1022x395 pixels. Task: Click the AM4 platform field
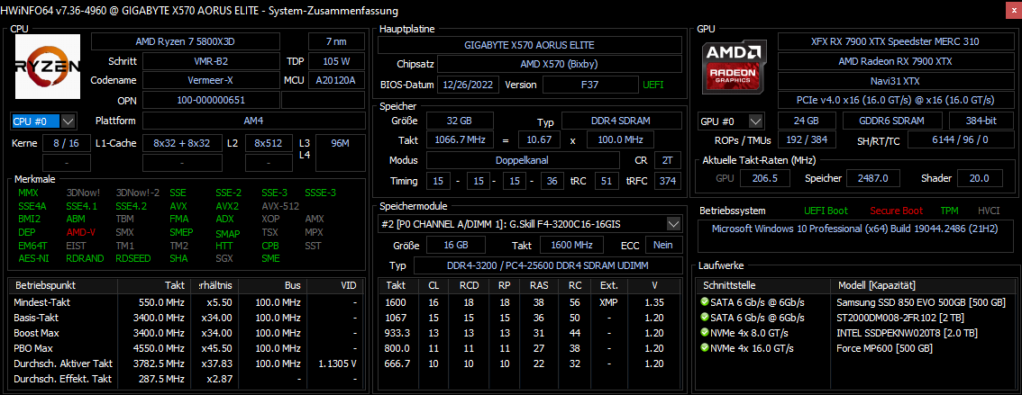point(253,121)
